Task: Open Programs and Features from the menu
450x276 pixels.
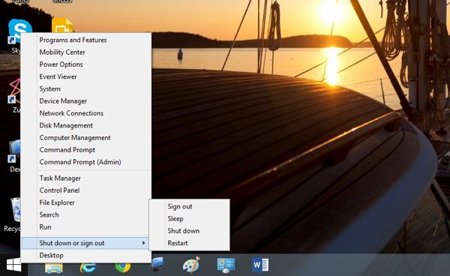Action: click(x=86, y=40)
